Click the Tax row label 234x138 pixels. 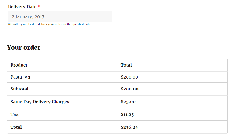click(15, 114)
